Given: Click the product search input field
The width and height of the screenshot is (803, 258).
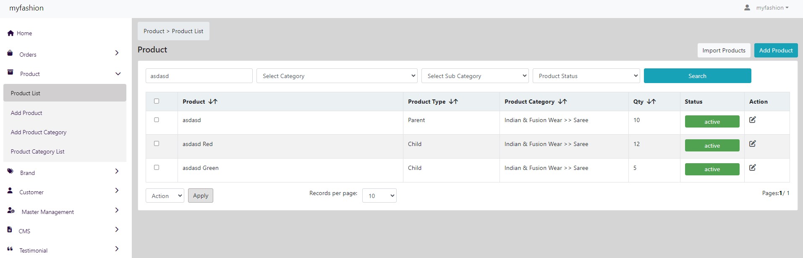Looking at the screenshot, I should click(199, 76).
